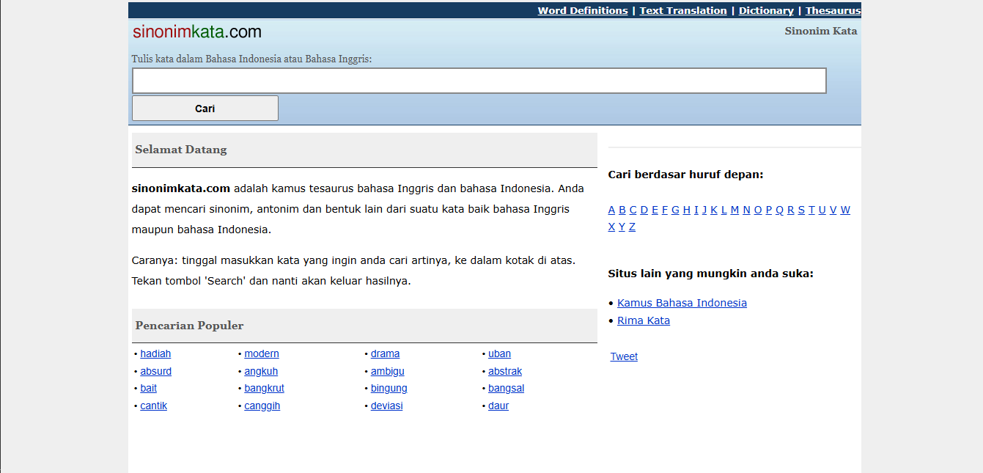Image resolution: width=983 pixels, height=473 pixels.
Task: Open the Word Definitions link
Action: [x=583, y=10]
